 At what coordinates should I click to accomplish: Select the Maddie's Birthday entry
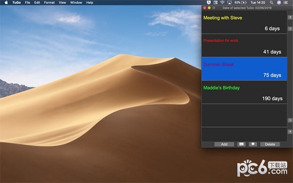click(244, 92)
